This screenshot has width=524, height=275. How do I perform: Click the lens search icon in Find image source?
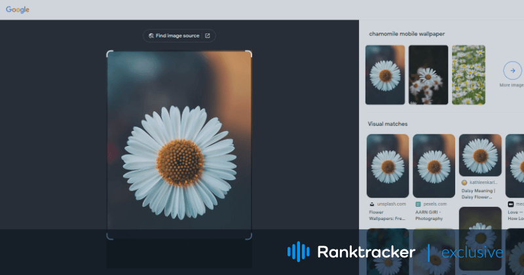151,36
